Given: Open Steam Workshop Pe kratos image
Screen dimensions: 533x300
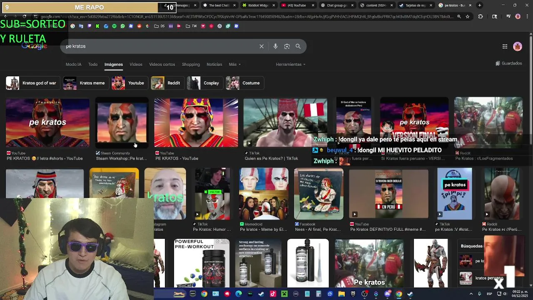Looking at the screenshot, I should coord(122,122).
